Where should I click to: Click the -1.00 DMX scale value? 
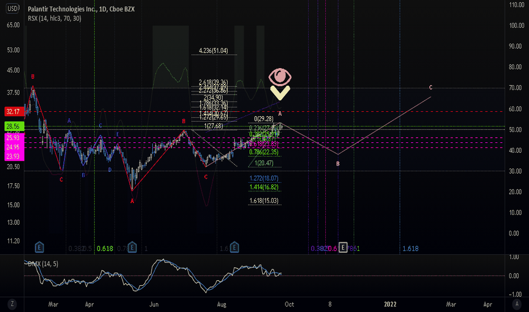(x=514, y=294)
